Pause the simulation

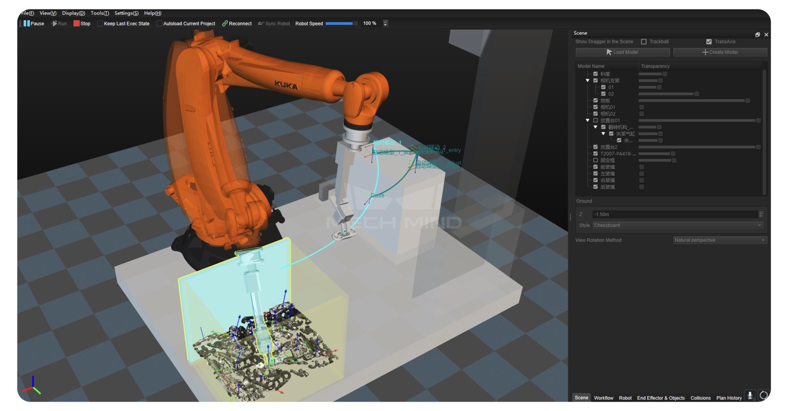click(x=34, y=23)
